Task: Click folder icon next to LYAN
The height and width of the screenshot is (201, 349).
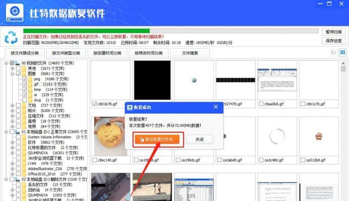Action: (24, 163)
